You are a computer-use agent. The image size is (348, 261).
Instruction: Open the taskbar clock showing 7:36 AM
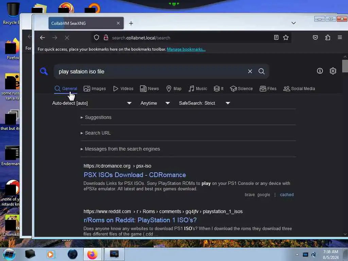pyautogui.click(x=331, y=254)
